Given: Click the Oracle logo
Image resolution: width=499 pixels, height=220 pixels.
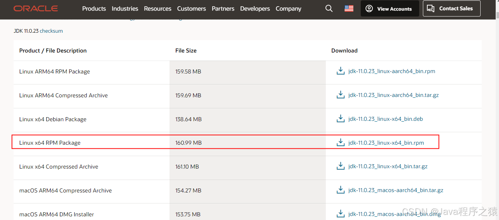Looking at the screenshot, I should point(36,8).
